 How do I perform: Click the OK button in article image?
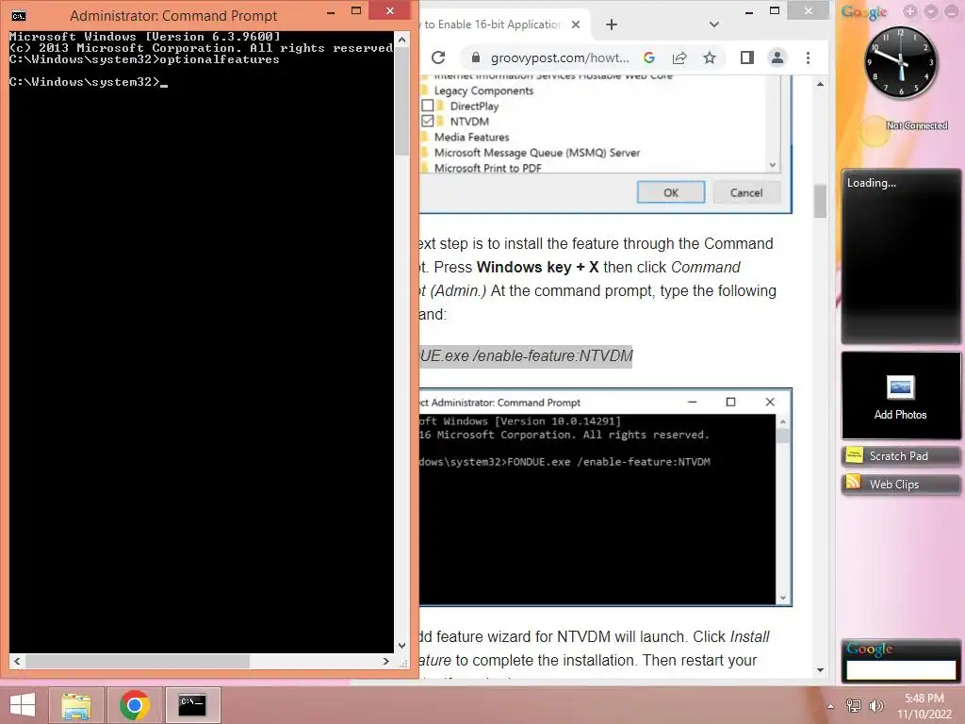[x=671, y=192]
